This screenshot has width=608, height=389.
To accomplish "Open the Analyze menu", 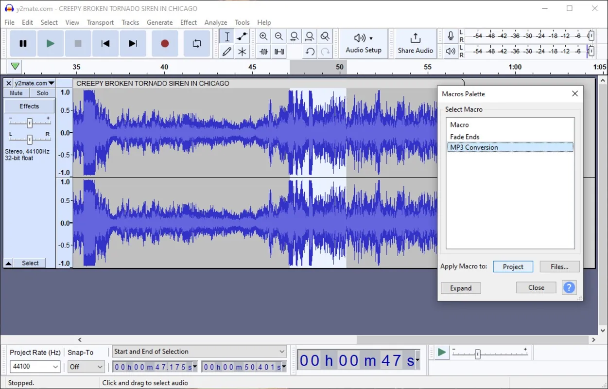I will tap(216, 22).
